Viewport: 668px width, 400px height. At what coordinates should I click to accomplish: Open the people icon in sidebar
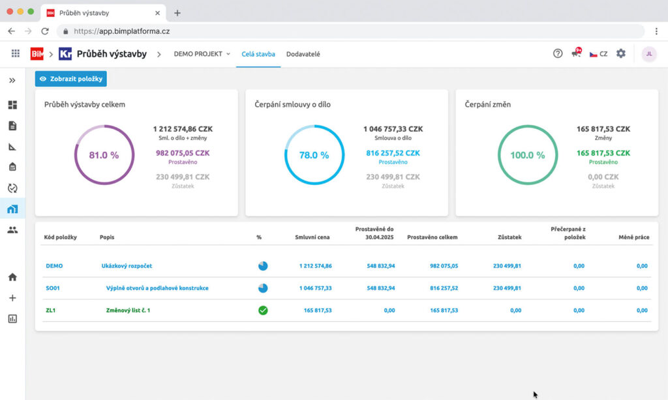pyautogui.click(x=12, y=230)
